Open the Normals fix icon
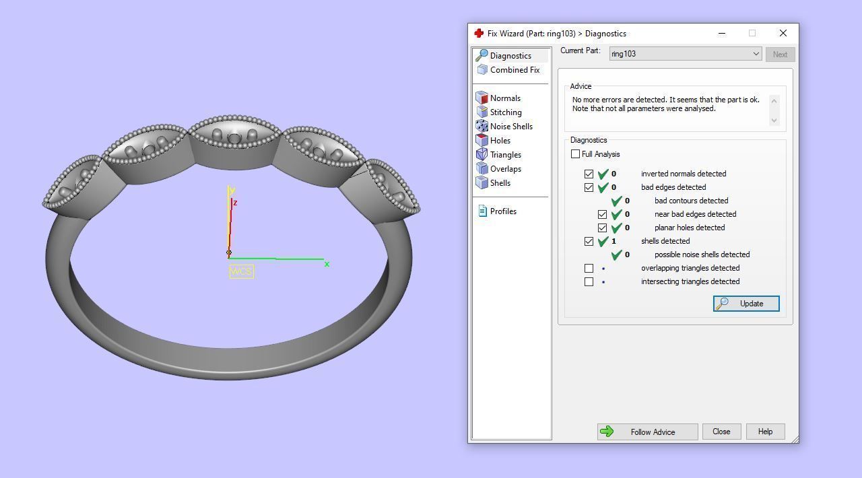 482,98
